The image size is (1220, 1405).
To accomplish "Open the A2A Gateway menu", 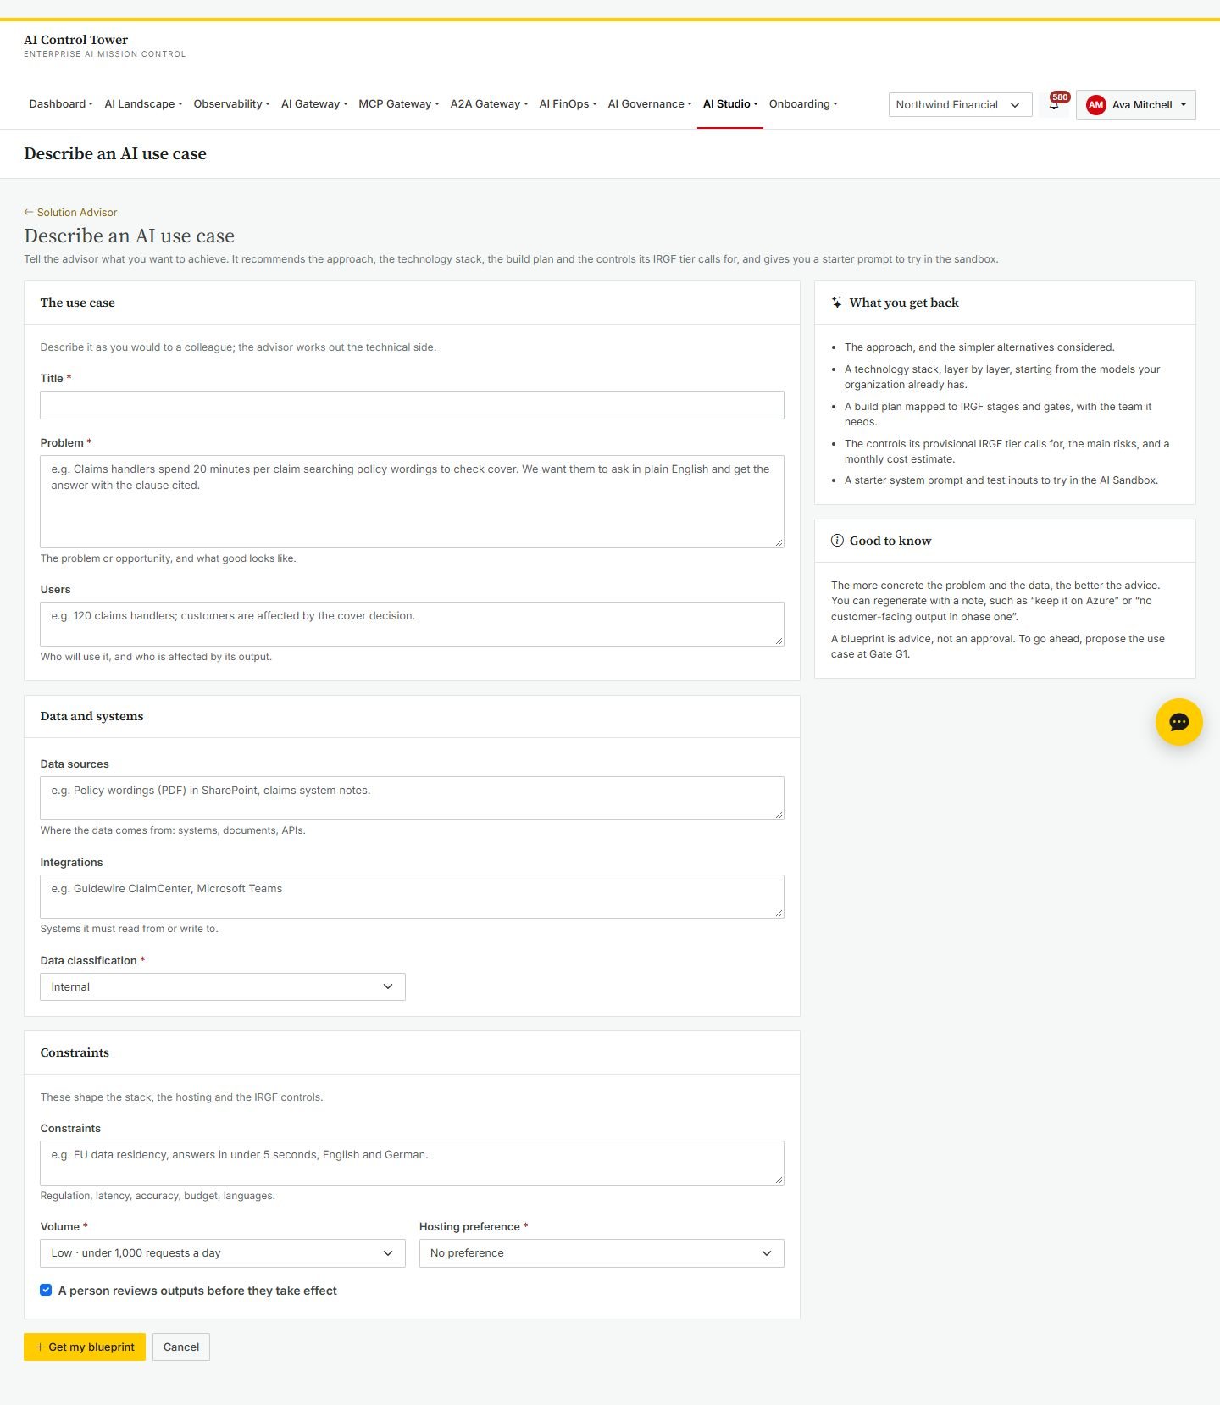I will tap(489, 104).
